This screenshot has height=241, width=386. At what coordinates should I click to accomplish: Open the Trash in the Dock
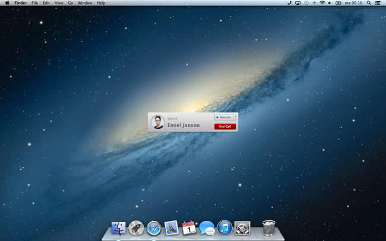269,228
